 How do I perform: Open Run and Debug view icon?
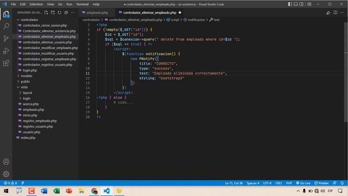point(6,51)
